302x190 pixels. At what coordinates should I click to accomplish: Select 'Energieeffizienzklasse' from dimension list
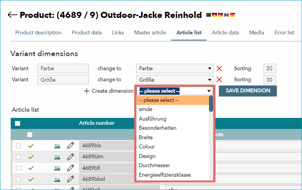(x=173, y=175)
